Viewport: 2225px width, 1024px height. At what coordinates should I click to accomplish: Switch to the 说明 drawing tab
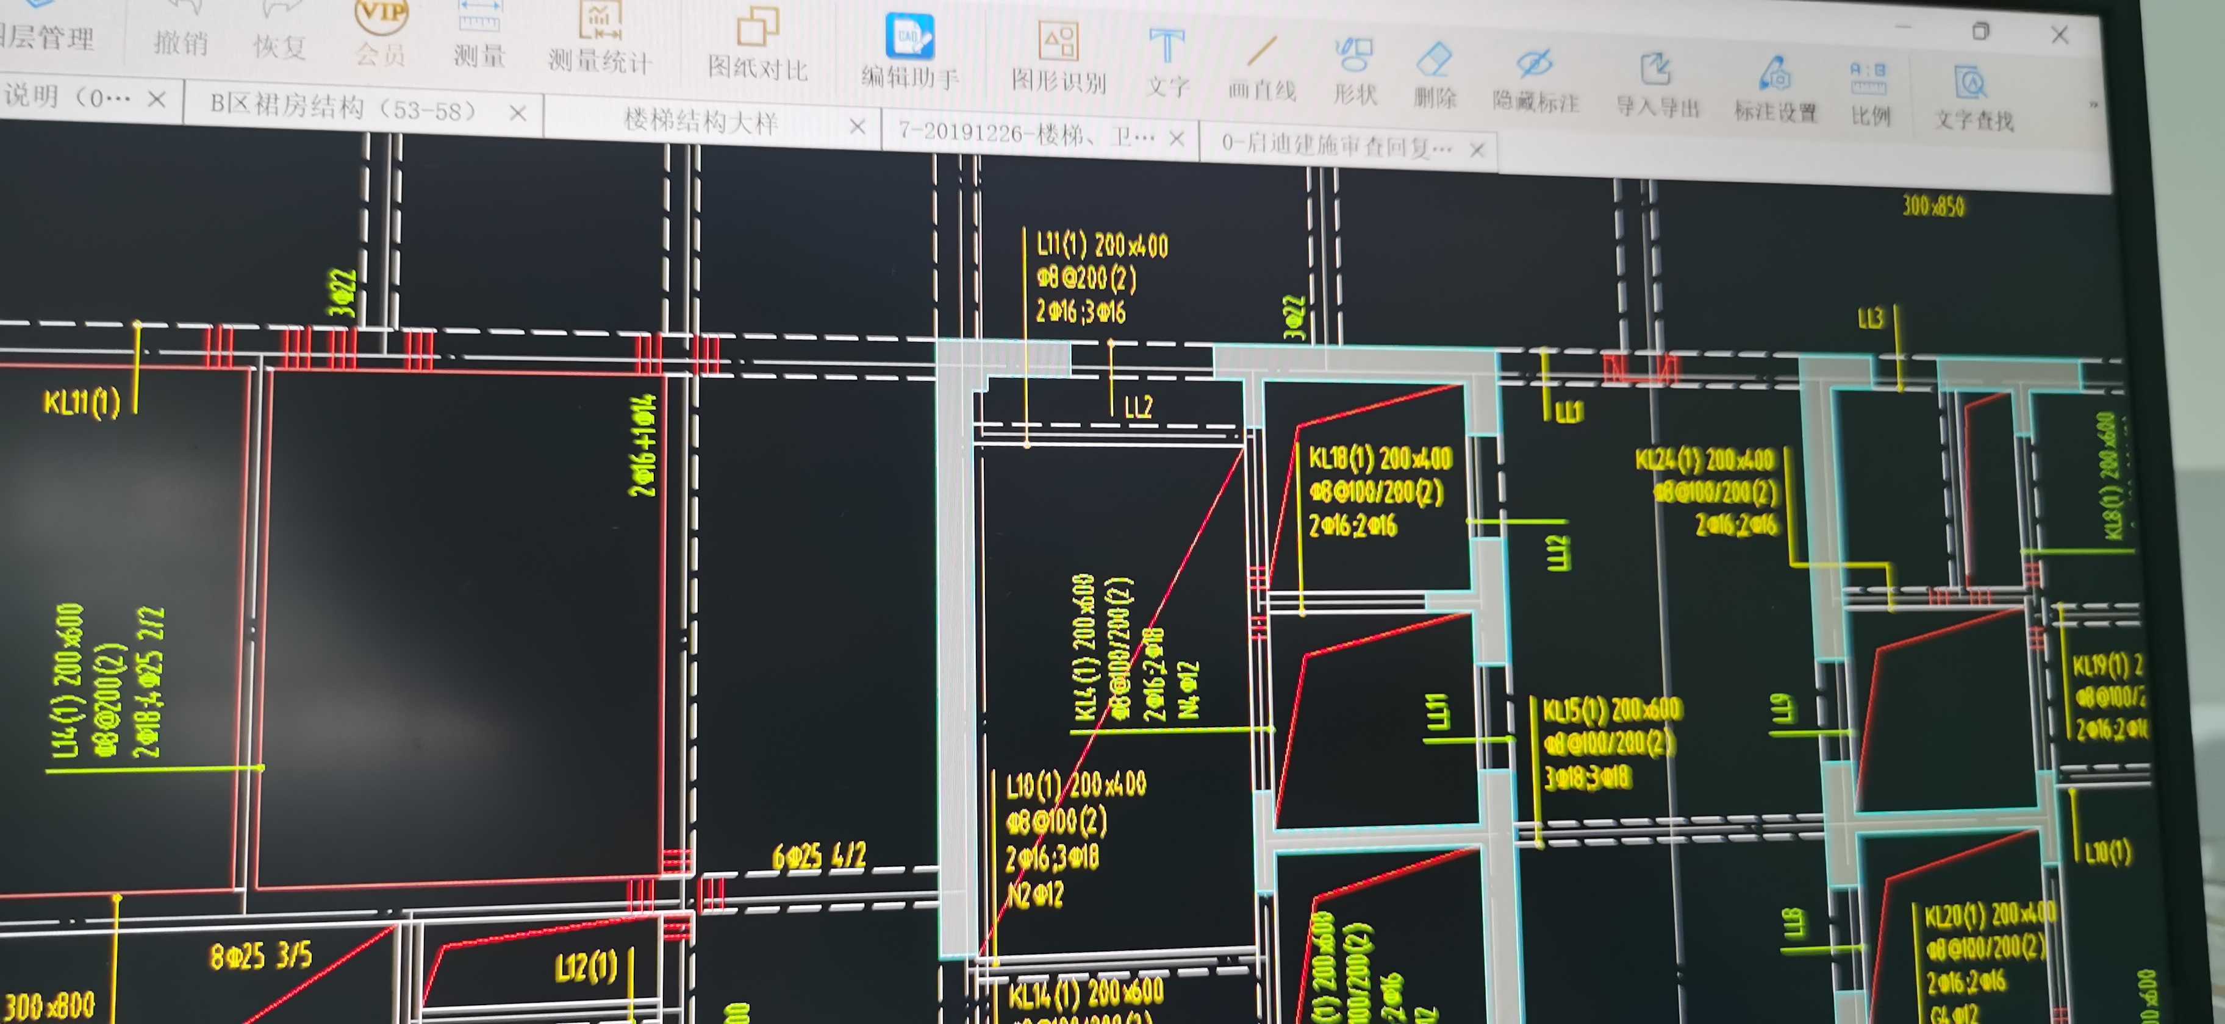tap(67, 96)
